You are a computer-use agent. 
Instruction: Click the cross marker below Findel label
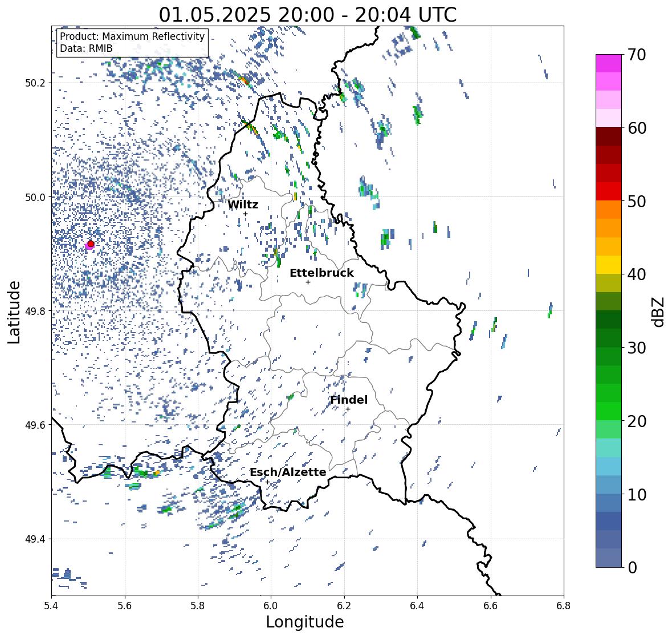(x=348, y=409)
